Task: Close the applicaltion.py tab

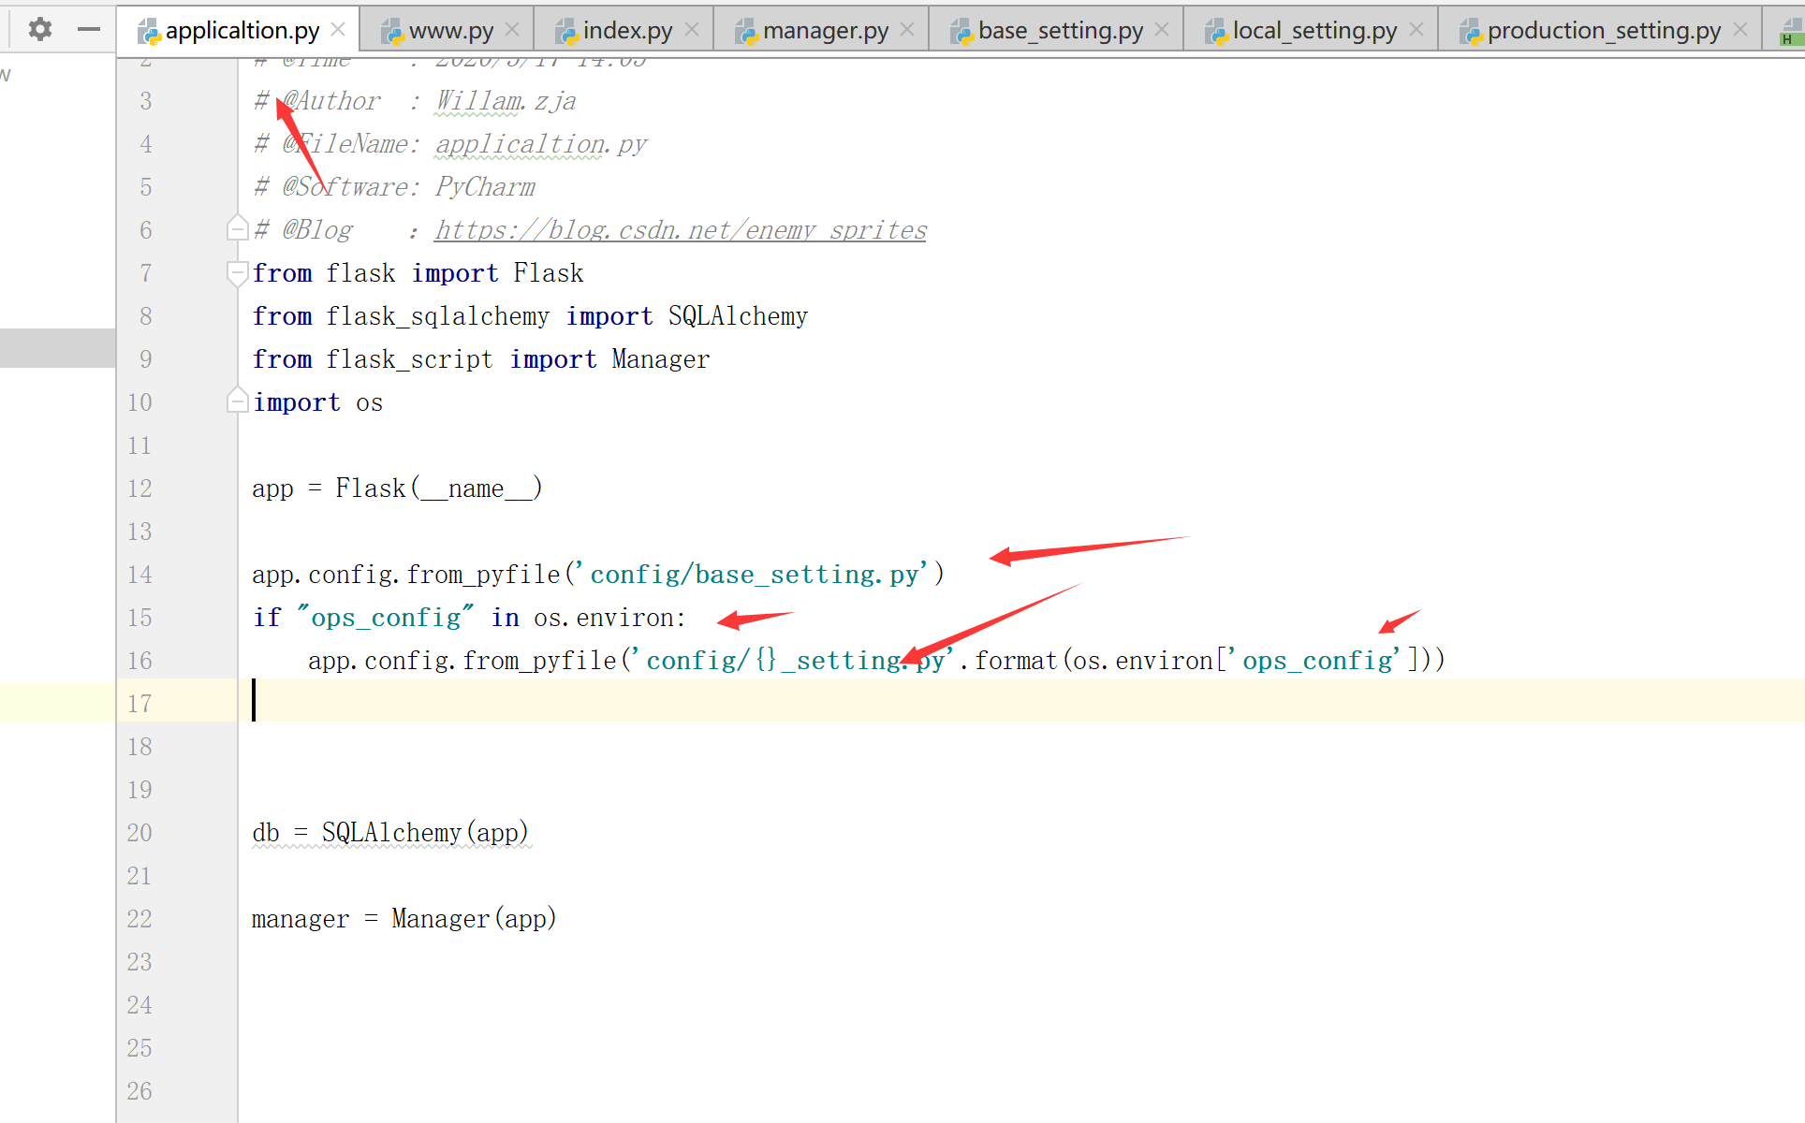Action: pyautogui.click(x=338, y=30)
